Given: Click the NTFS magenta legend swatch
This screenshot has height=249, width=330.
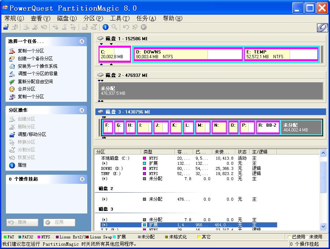Looking at the screenshot, I should coord(39,237).
